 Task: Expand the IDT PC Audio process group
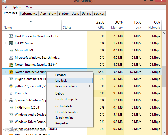[x=5, y=43]
